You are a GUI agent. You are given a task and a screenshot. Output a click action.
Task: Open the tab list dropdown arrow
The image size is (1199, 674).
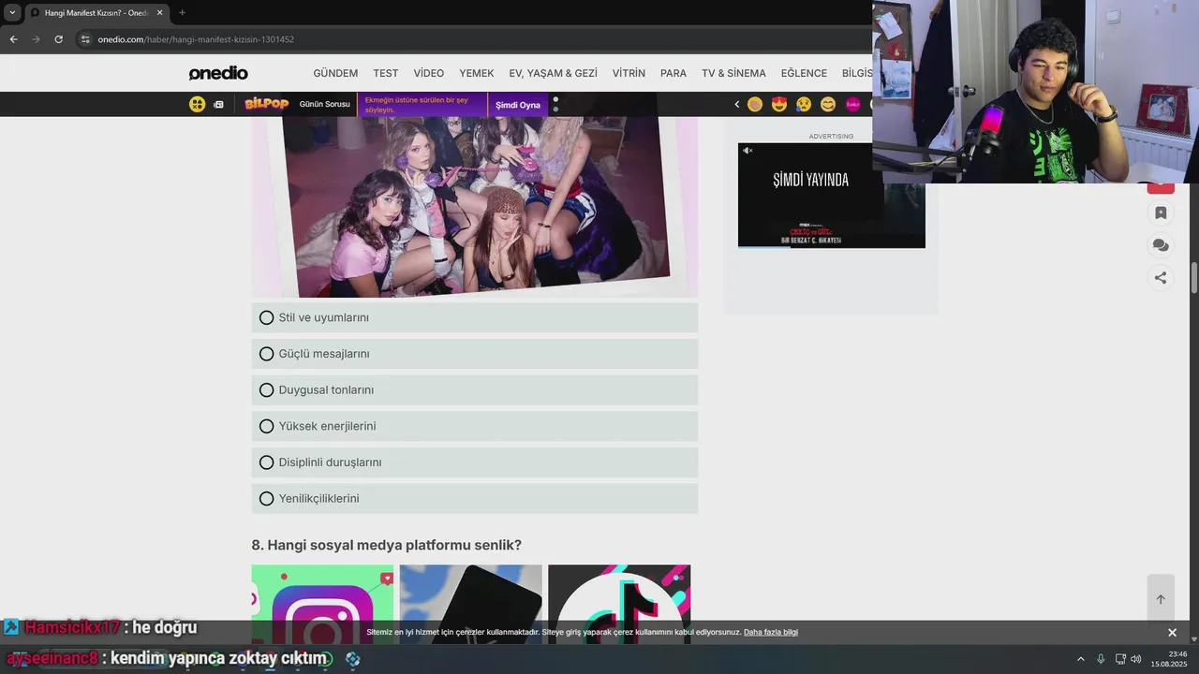click(x=12, y=13)
